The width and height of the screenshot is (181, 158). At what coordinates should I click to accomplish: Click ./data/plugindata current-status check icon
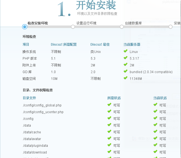point(155,145)
